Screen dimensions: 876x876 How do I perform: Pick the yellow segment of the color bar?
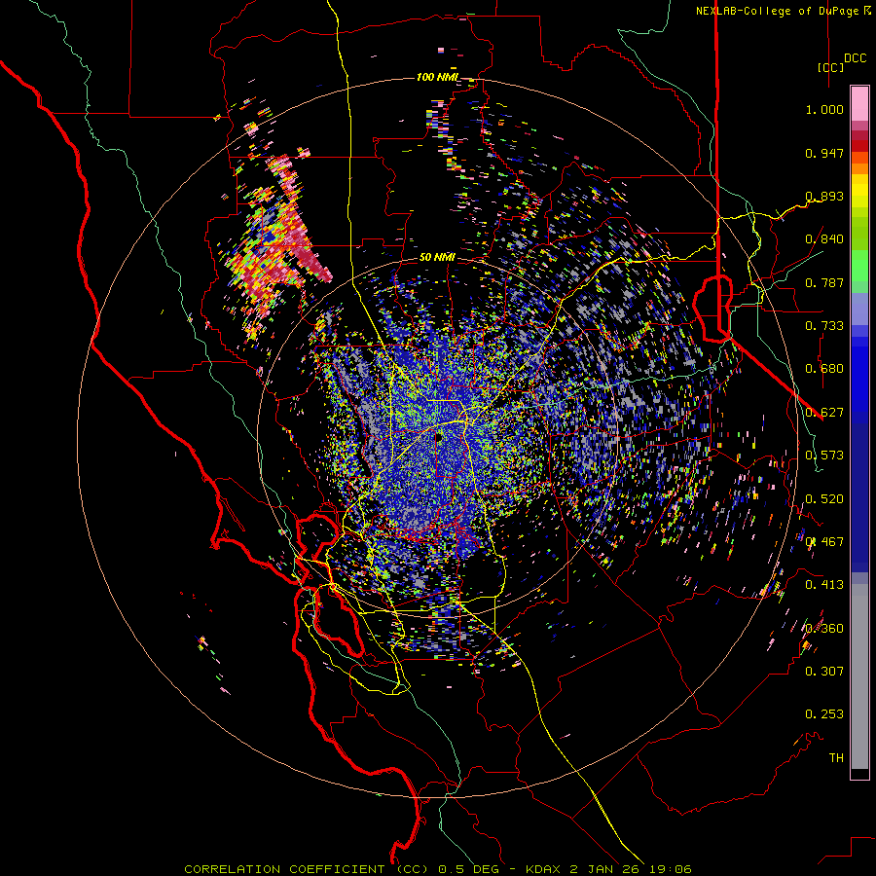[859, 194]
